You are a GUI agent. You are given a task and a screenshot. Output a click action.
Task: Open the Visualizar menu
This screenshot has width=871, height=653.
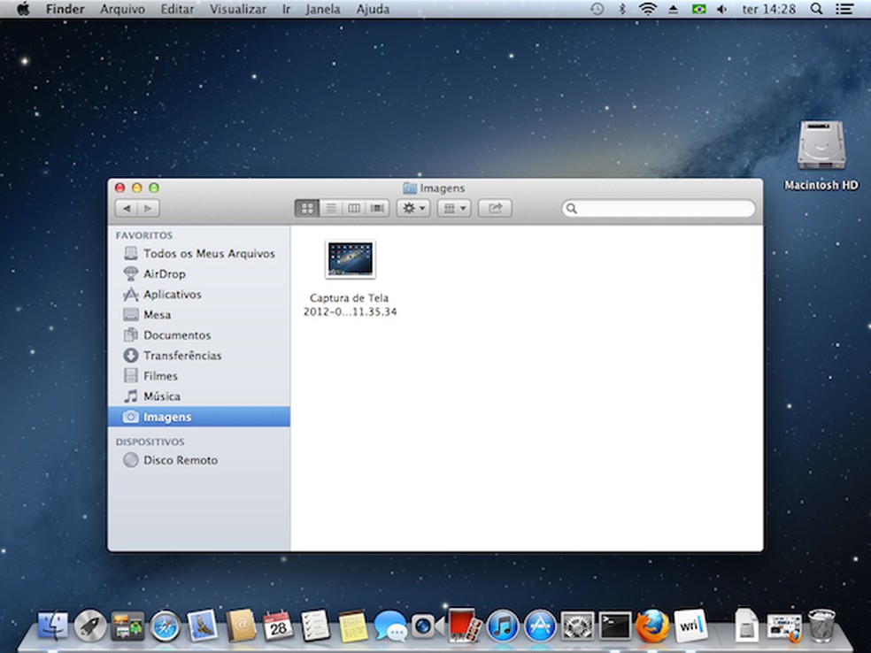pyautogui.click(x=237, y=9)
